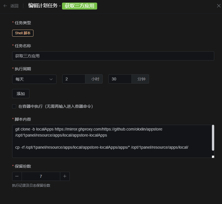Click the 小时 unit label
The height and width of the screenshot is (204, 222).
click(x=95, y=79)
